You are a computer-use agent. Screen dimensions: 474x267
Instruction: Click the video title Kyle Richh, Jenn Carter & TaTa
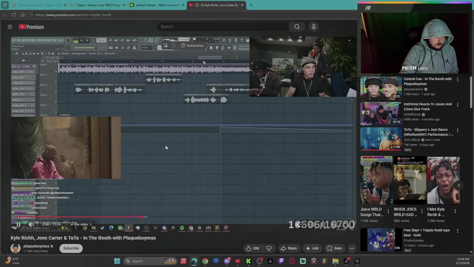pos(83,238)
